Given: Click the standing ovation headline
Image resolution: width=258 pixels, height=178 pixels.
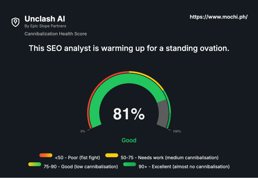Looking at the screenshot, I should pos(129,48).
